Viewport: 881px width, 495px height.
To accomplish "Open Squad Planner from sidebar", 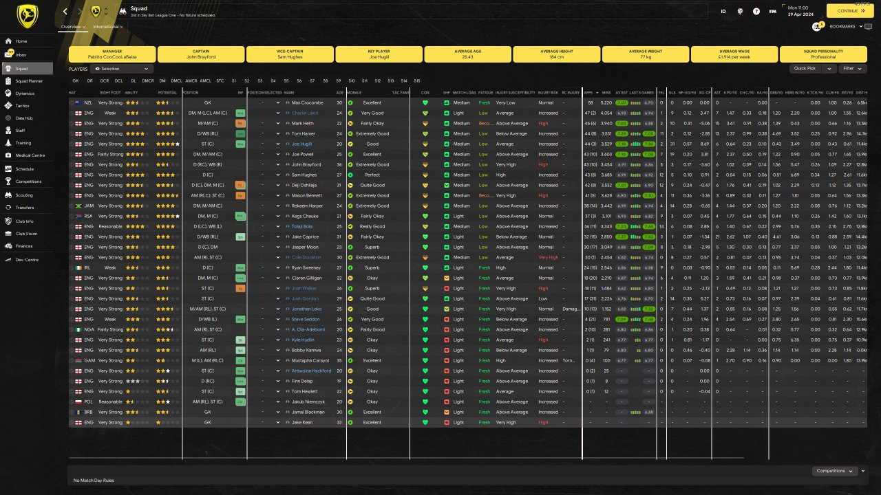I will pyautogui.click(x=27, y=81).
